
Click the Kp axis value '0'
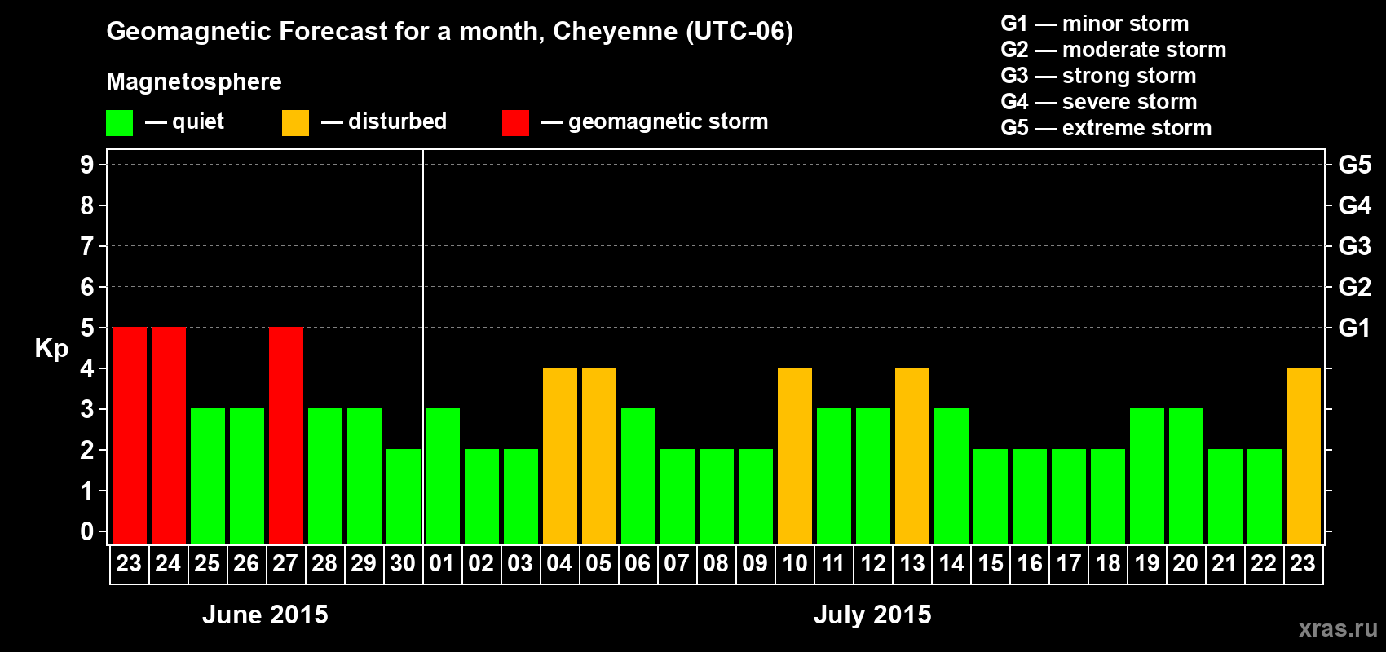click(x=87, y=531)
